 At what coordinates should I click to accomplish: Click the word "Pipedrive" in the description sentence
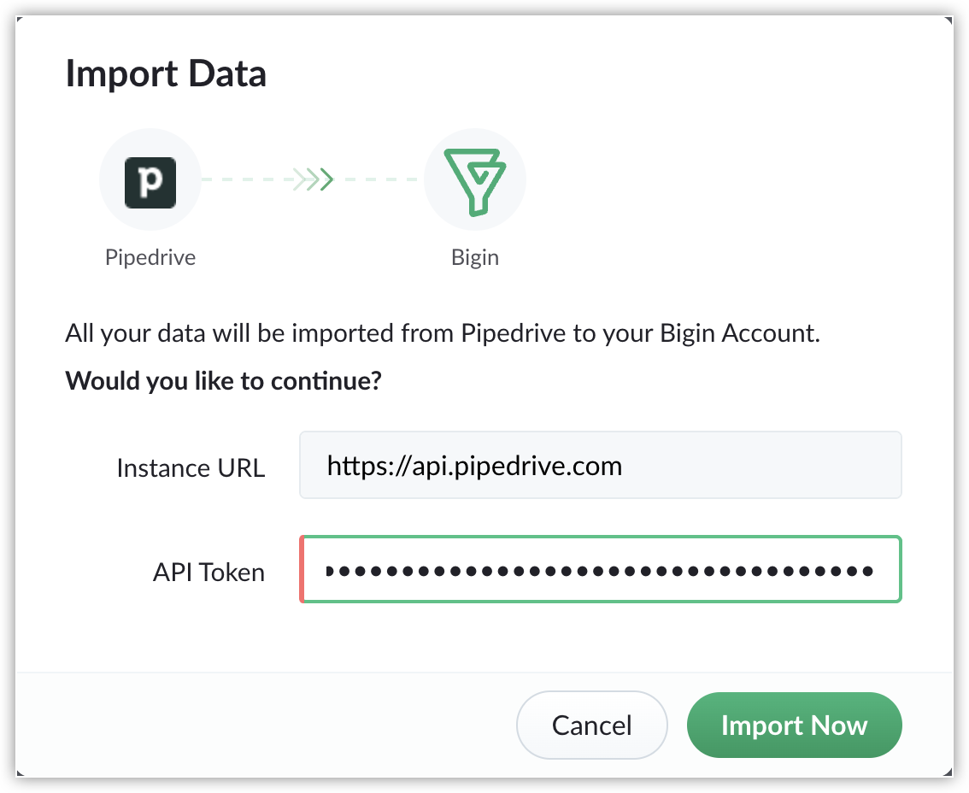click(514, 333)
